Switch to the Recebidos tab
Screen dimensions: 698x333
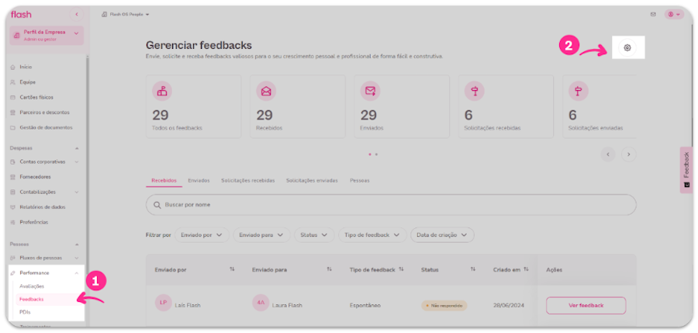coord(164,181)
